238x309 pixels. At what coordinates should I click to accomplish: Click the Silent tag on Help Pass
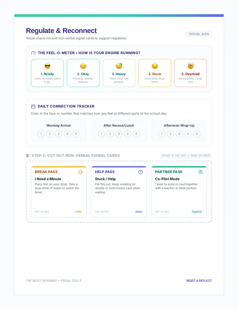(139, 212)
